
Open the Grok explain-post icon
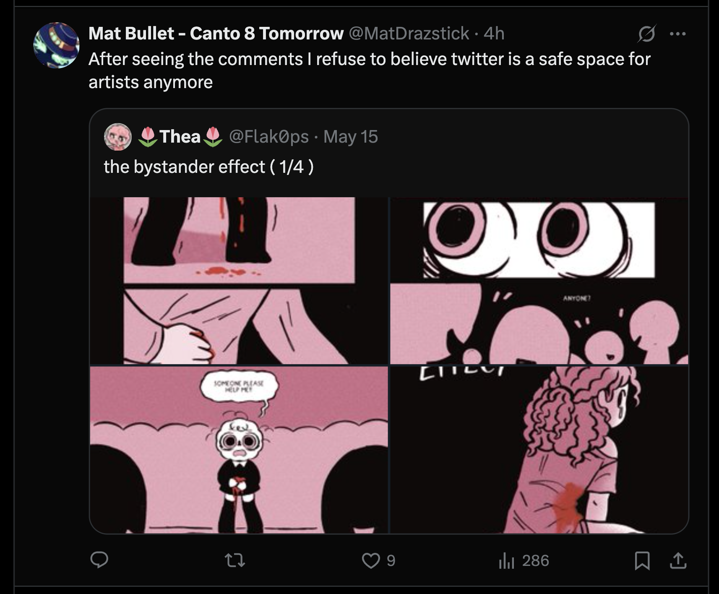pyautogui.click(x=646, y=34)
